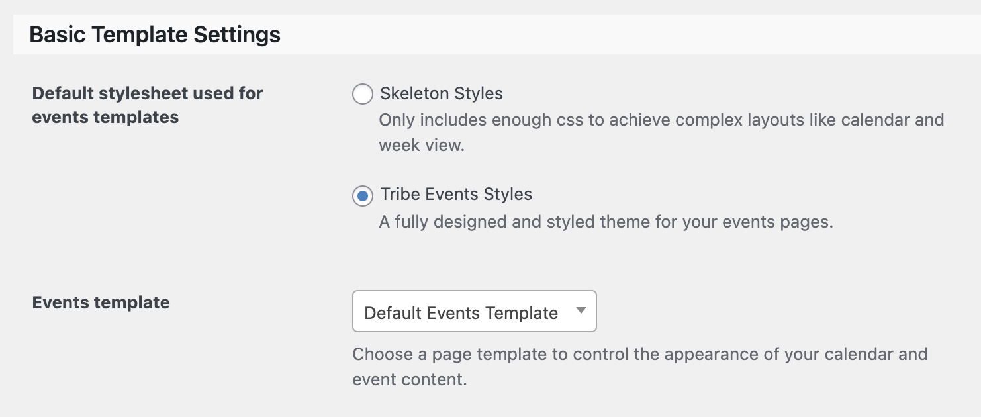Click the dropdown arrow on Default Events Template
Screen dimensions: 981x417
click(x=581, y=311)
